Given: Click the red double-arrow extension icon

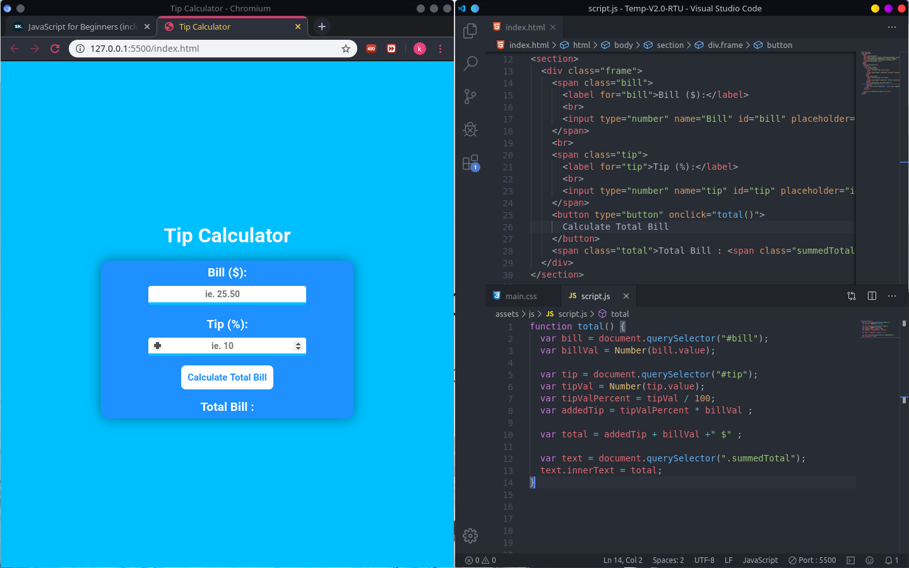Looking at the screenshot, I should point(391,49).
